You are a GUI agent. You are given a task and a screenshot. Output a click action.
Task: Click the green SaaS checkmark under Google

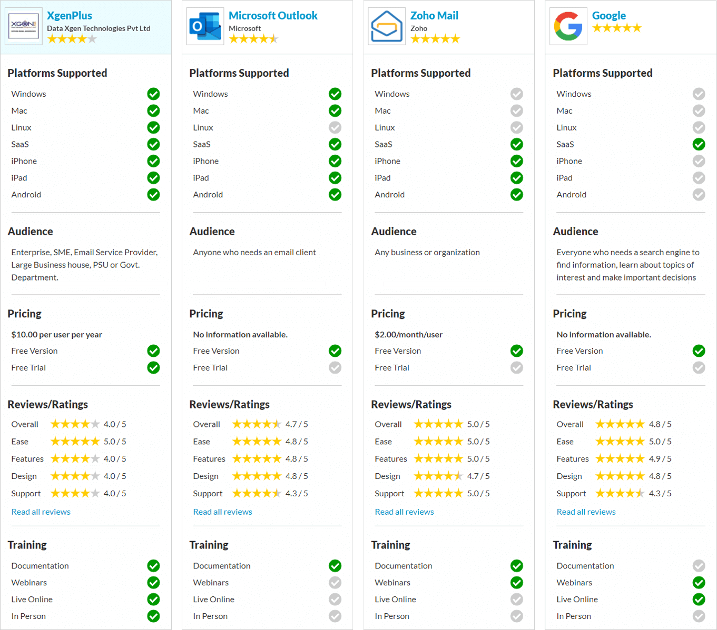pyautogui.click(x=699, y=144)
